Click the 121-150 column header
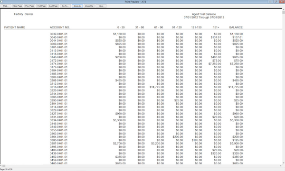This screenshot has width=285, height=171. [196, 27]
